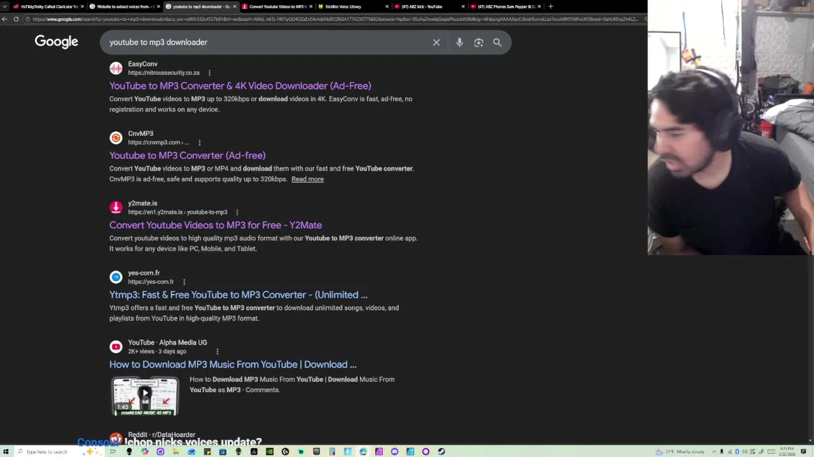Open Ytmp3: Fast & Free YouTube to MP3 link

coord(238,295)
